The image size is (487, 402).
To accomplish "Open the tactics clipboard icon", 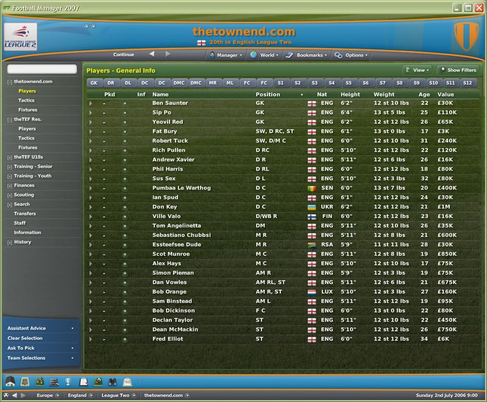I will click(84, 381).
